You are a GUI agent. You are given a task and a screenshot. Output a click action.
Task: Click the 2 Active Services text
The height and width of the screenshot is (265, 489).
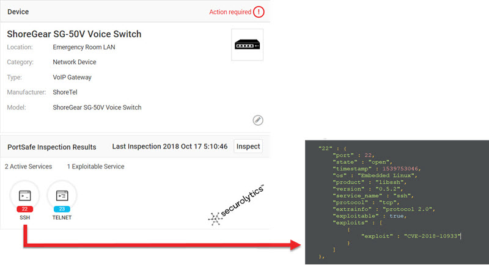click(x=28, y=167)
